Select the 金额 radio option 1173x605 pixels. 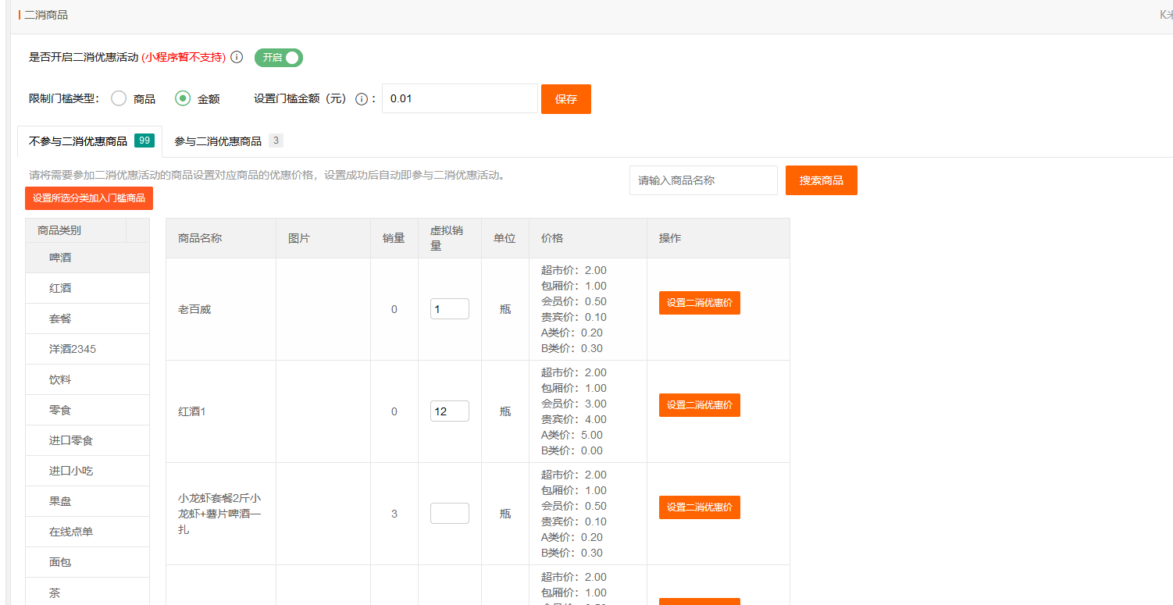pos(183,98)
